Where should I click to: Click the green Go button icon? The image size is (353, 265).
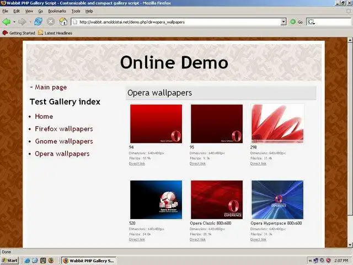293,22
